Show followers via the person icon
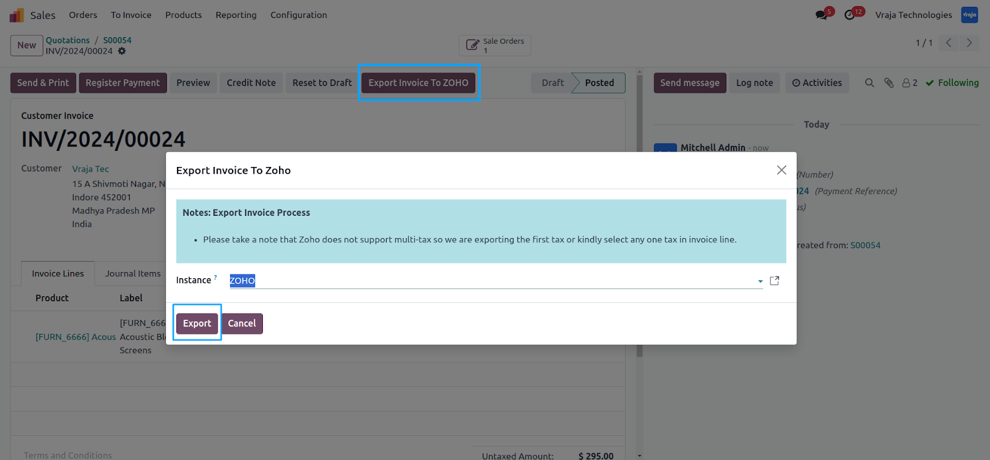The height and width of the screenshot is (460, 990). [910, 83]
